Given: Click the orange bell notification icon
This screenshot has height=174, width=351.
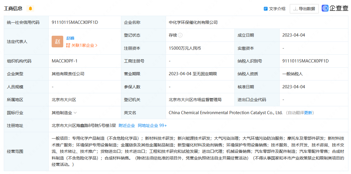Looking at the screenshot, I should coord(30,8).
